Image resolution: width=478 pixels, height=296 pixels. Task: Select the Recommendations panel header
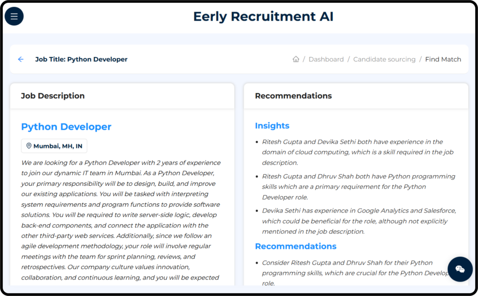293,96
